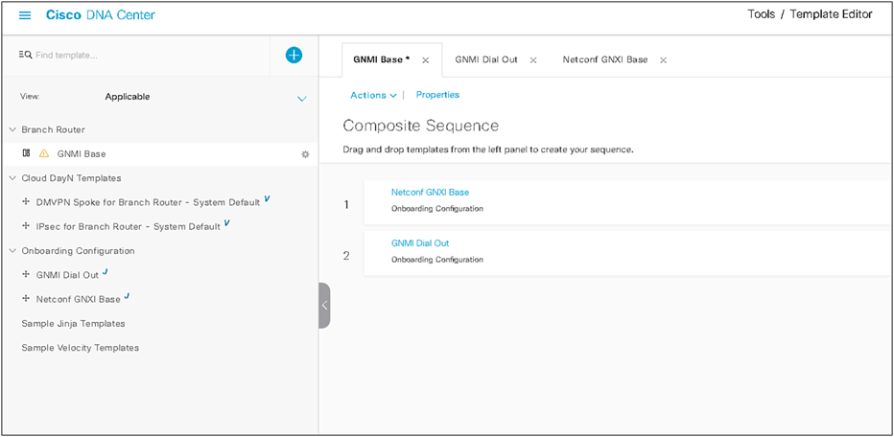This screenshot has width=894, height=437.
Task: Click the Velocity badge on DMVPN Spoke template
Action: point(267,198)
